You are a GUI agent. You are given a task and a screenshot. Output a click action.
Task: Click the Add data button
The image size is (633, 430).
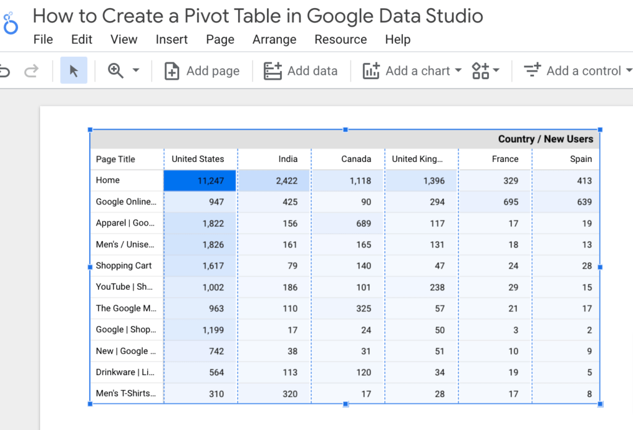(x=301, y=70)
